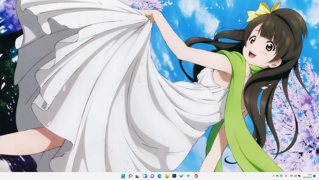319x180 pixels.
Task: Open the Windows Start menu
Action: tap(123, 176)
